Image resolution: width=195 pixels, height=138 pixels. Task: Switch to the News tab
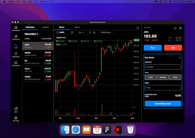77,27
